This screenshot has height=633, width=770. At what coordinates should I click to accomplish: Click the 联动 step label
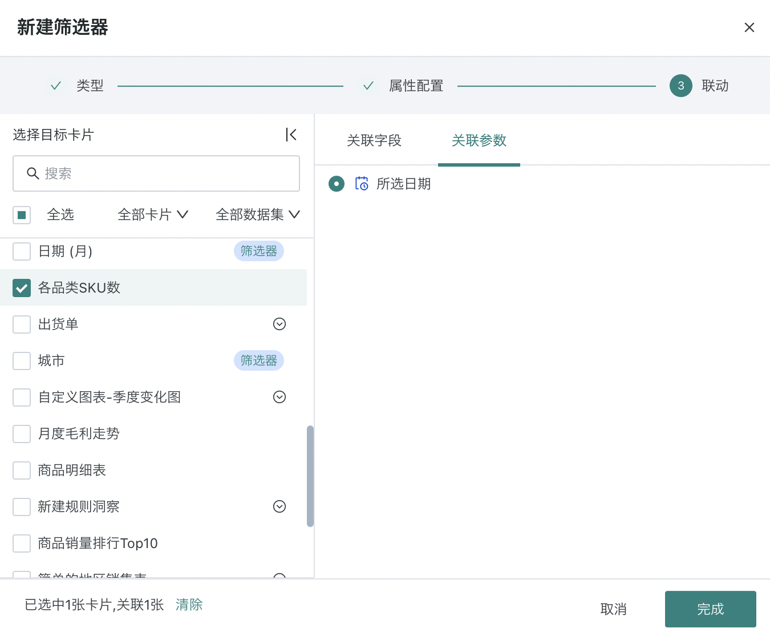tap(715, 86)
